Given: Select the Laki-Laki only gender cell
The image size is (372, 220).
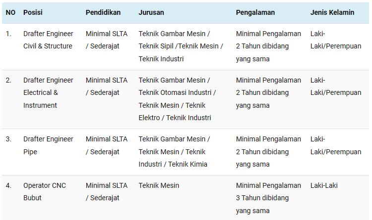Looking at the screenshot, I should (x=324, y=185).
